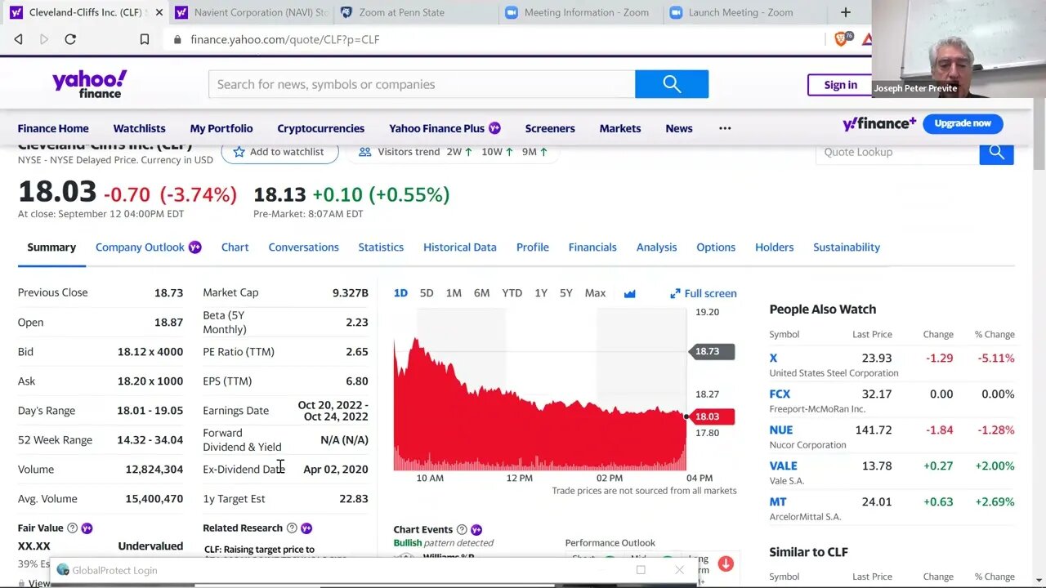
Task: Select the Conversations tab
Action: 303,247
